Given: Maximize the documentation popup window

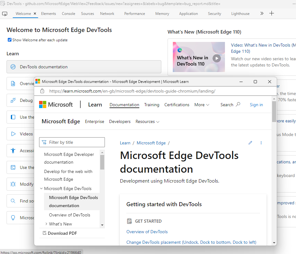Looking at the screenshot, I should point(255,82).
